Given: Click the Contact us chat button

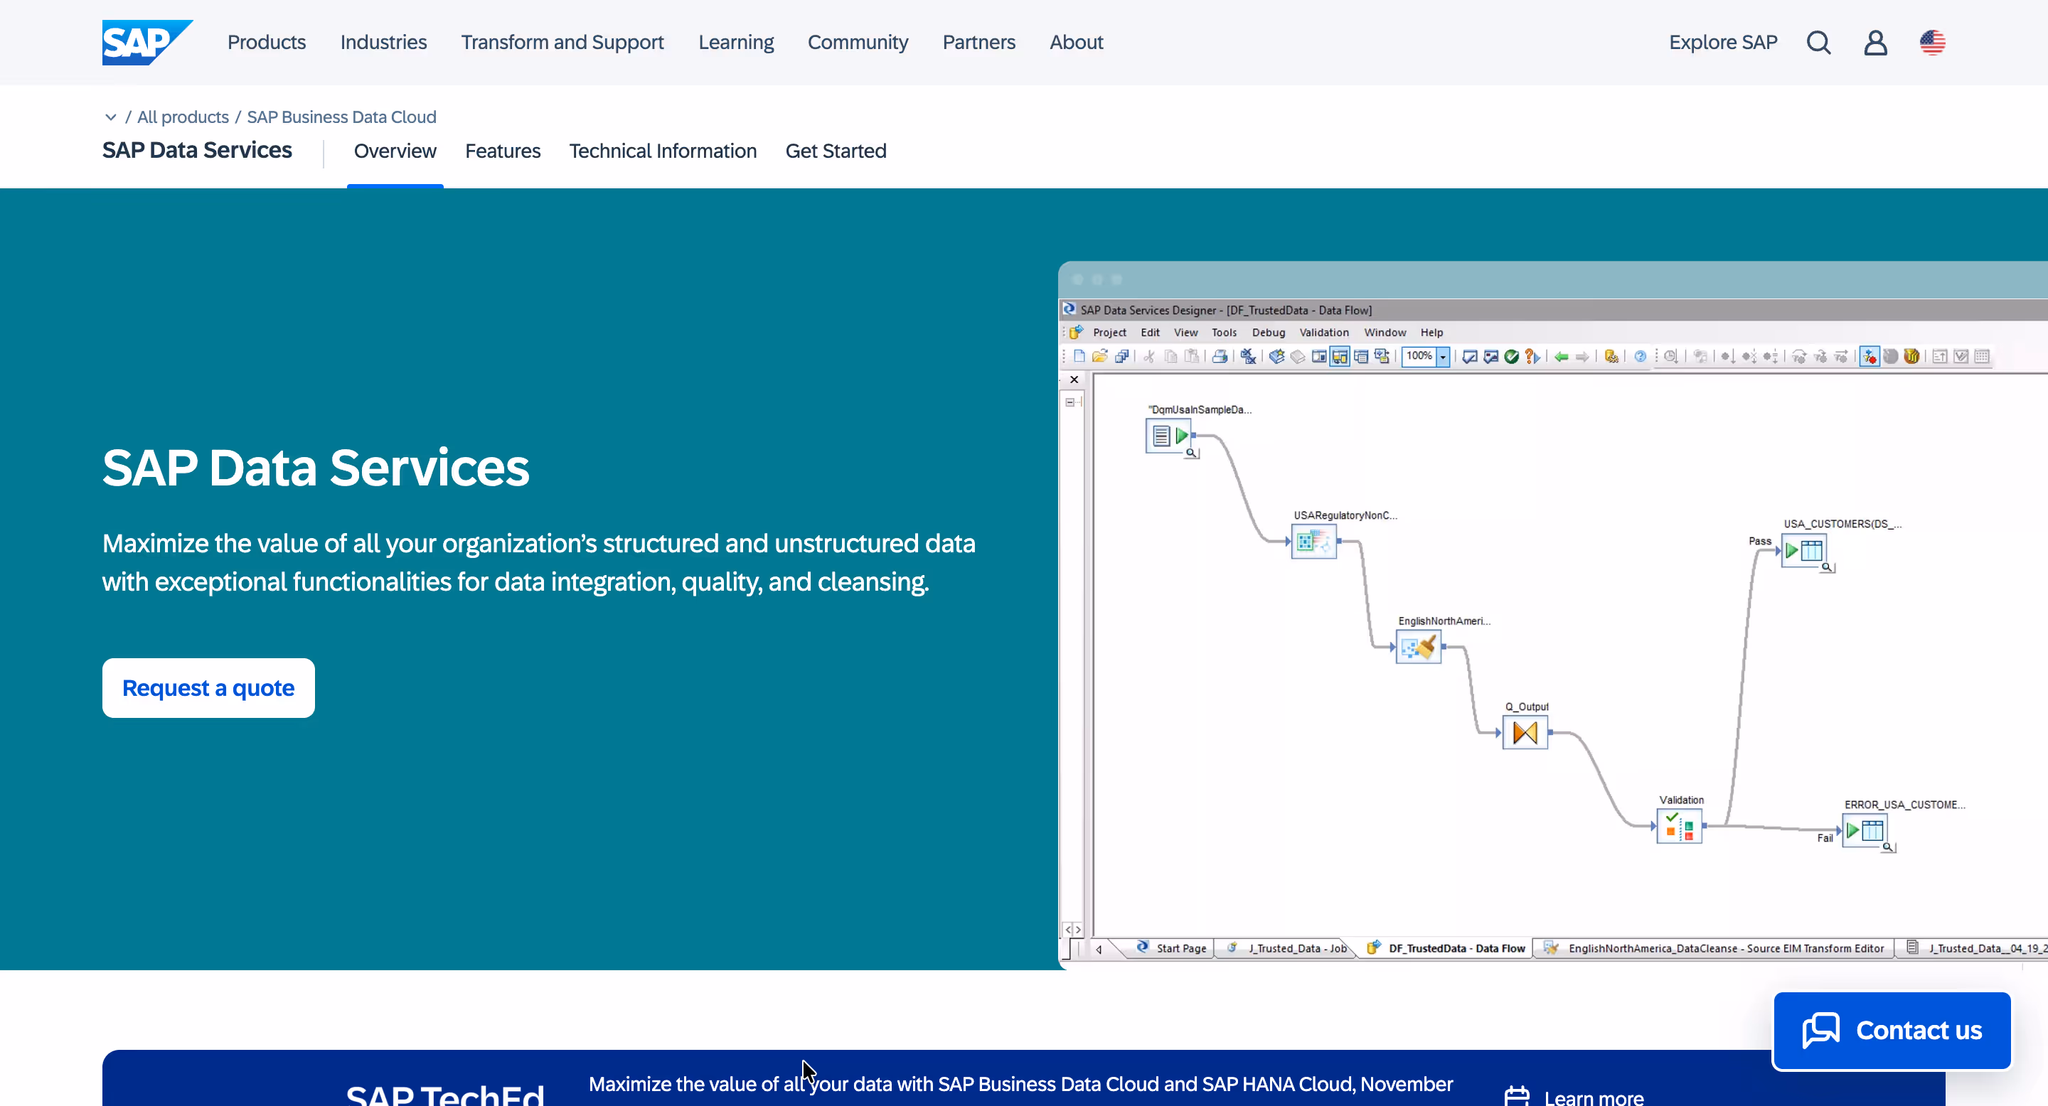Looking at the screenshot, I should click(1892, 1030).
